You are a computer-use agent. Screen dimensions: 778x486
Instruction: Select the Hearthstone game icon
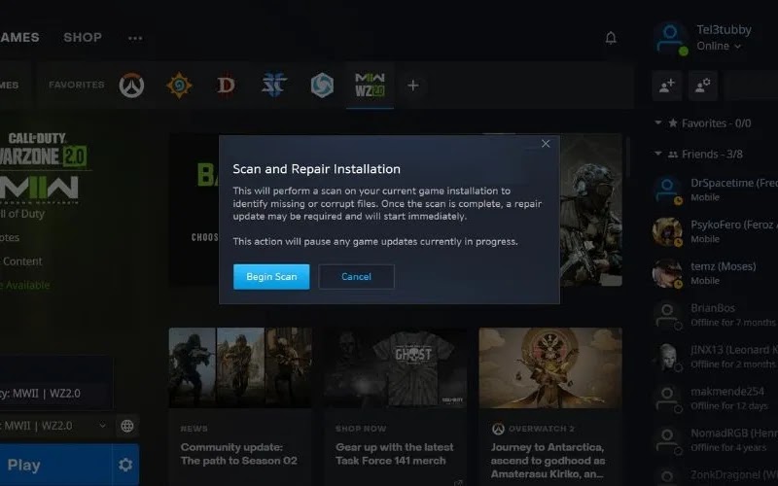tap(179, 86)
